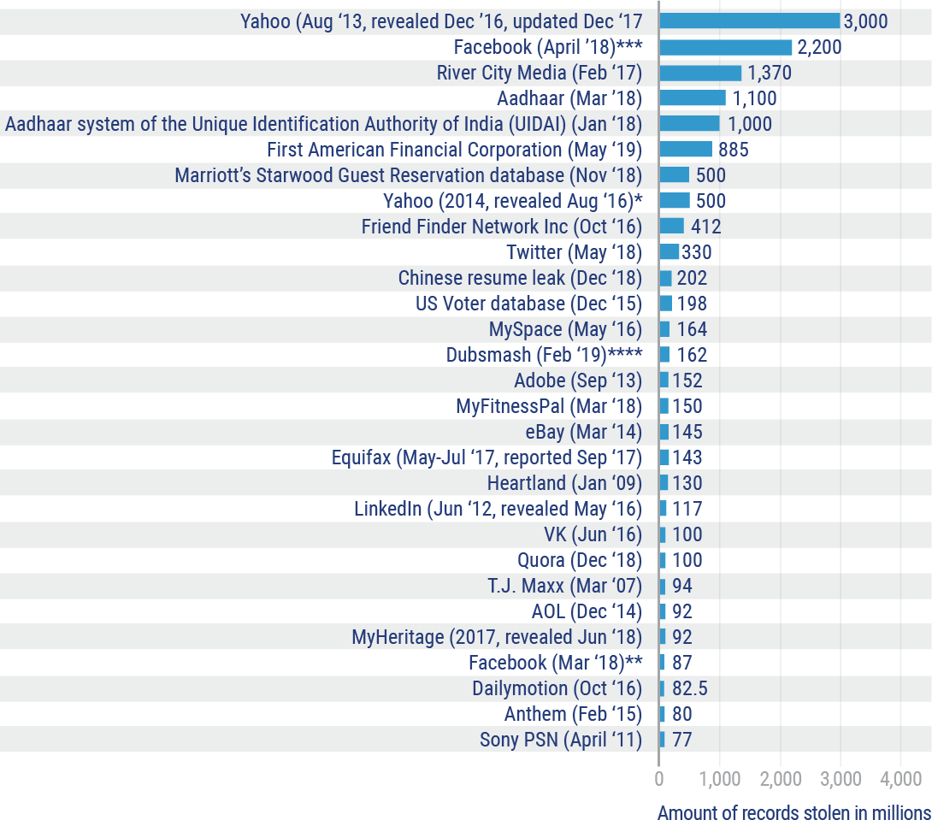Click MyHeritage (2017, revealed Jun '18) label
This screenshot has width=932, height=826.
point(497,636)
